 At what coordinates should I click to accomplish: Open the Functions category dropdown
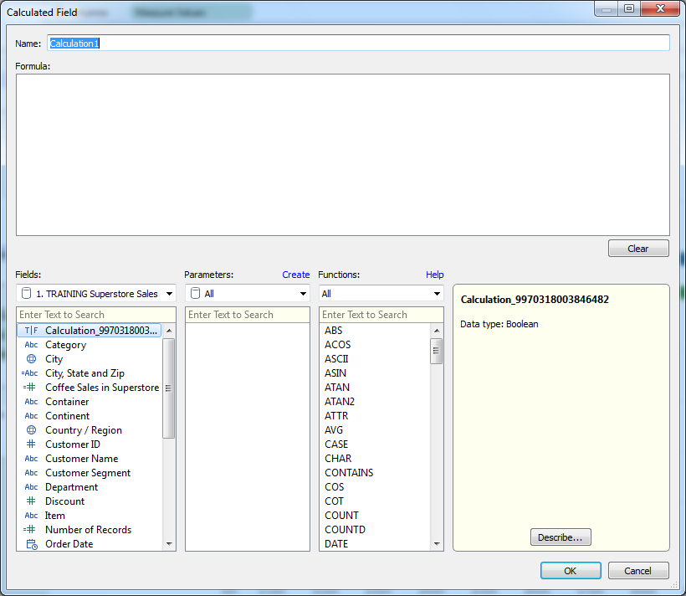click(437, 294)
